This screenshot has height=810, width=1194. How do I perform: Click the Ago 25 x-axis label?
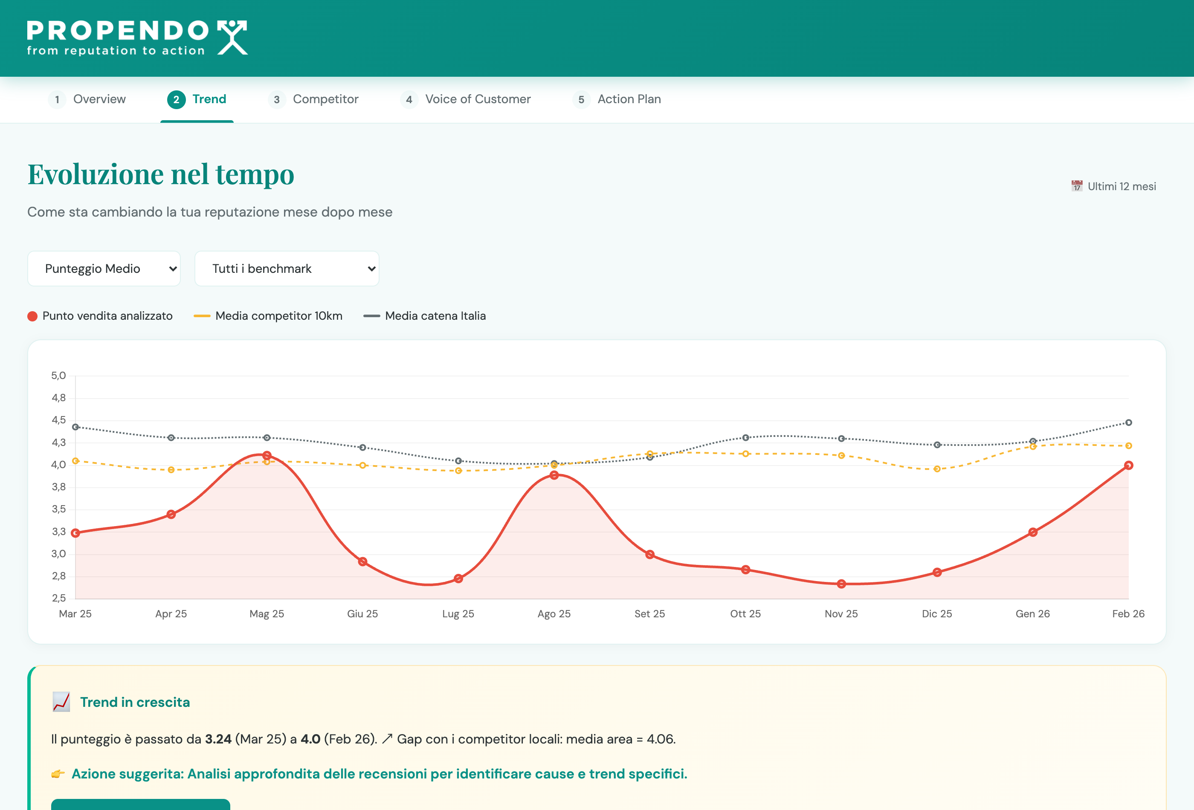[x=554, y=614]
